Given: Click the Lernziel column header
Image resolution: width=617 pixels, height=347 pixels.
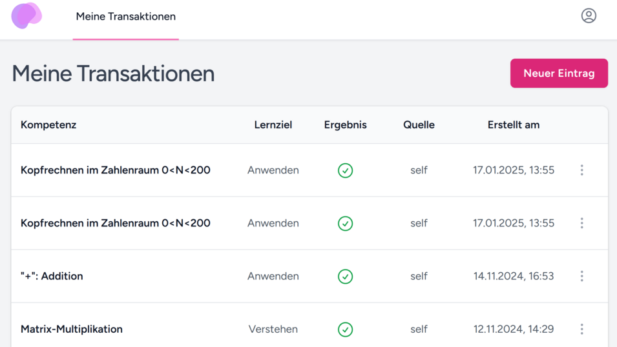Looking at the screenshot, I should click(x=273, y=125).
